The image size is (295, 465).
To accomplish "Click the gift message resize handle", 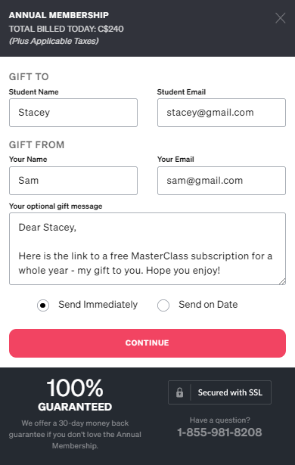I will pyautogui.click(x=282, y=281).
